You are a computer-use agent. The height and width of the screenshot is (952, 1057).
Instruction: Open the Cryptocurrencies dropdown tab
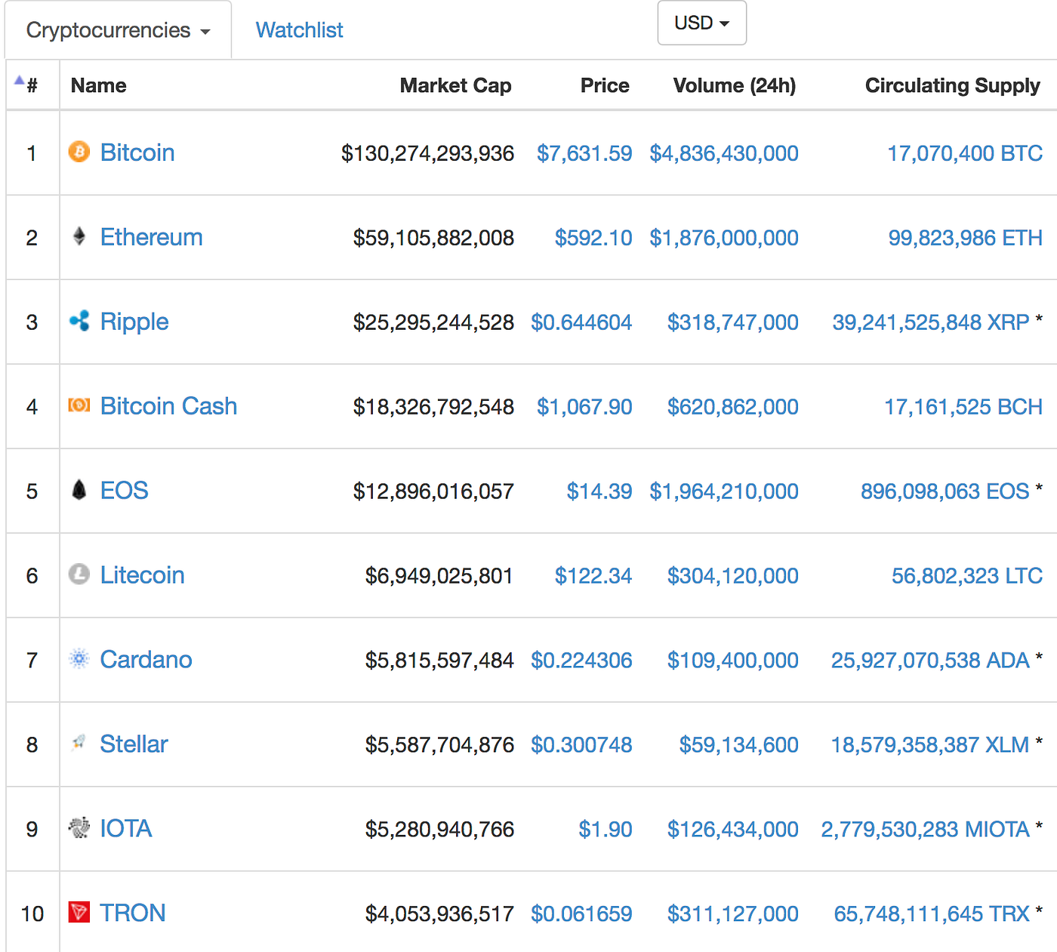(118, 30)
